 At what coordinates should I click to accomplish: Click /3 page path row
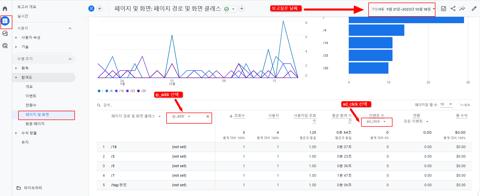click(x=113, y=156)
